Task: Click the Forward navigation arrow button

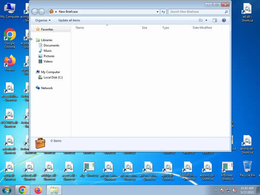Action: (x=42, y=12)
